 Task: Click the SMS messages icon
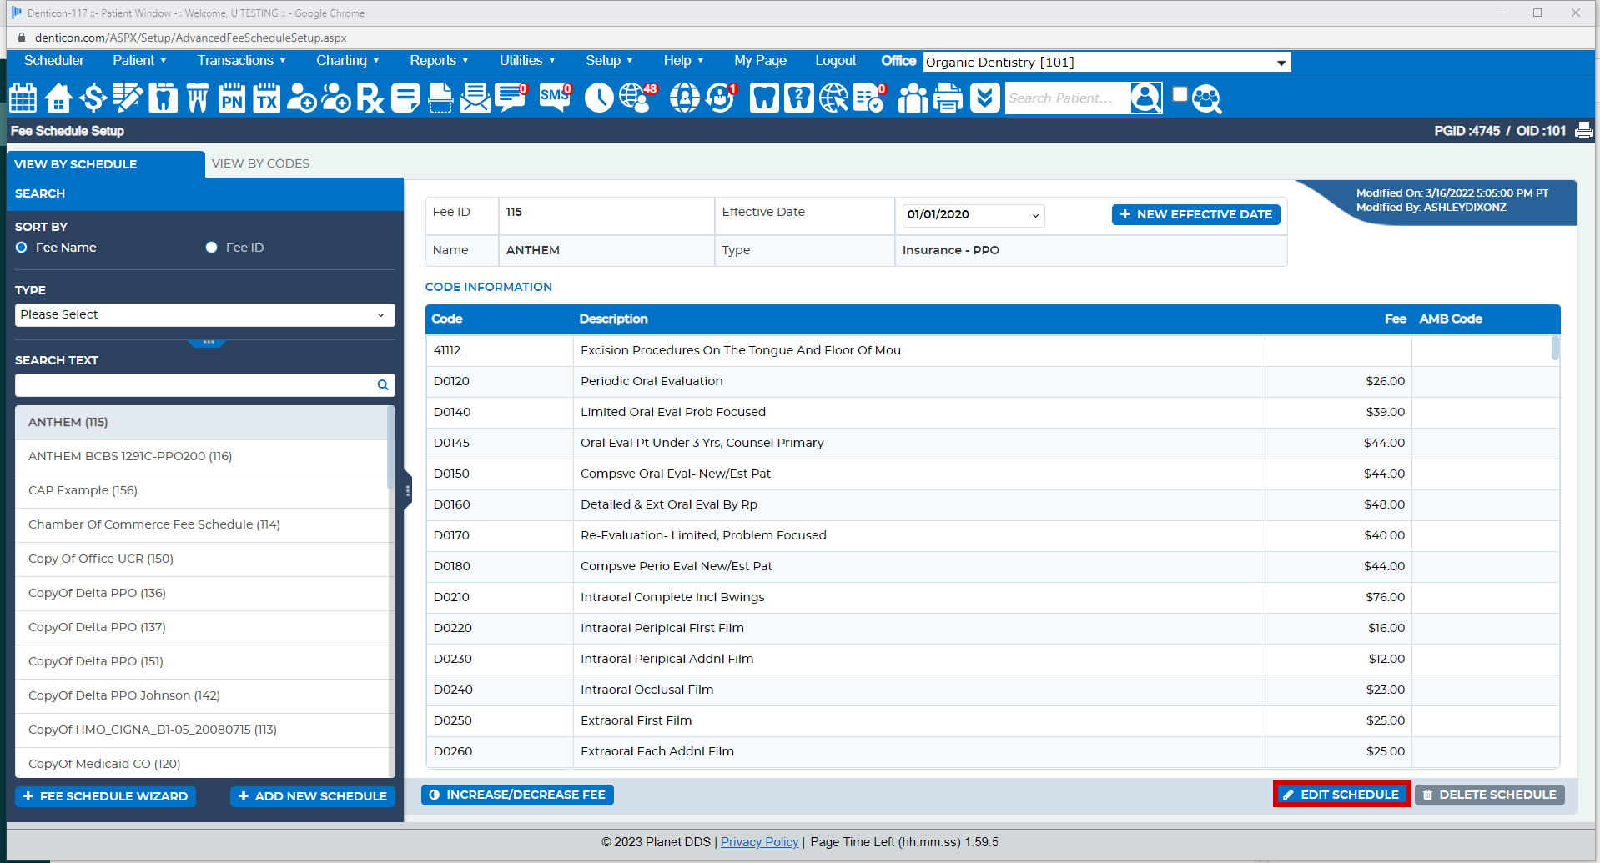[555, 98]
